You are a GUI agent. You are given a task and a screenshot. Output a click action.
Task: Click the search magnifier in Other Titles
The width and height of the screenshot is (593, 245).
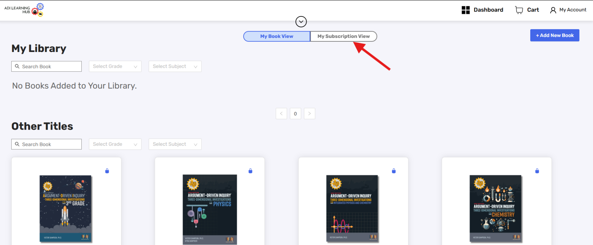click(17, 144)
